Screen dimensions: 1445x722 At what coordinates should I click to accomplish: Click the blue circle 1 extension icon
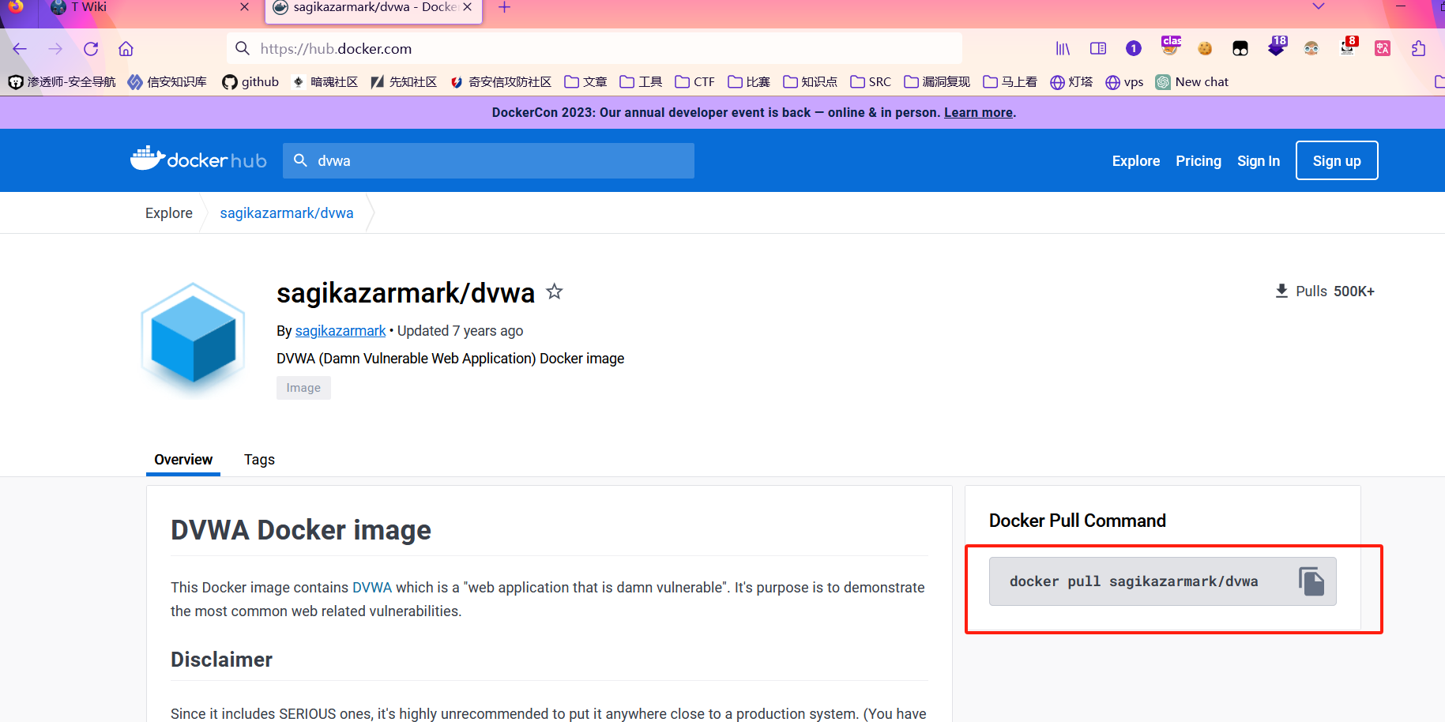pyautogui.click(x=1134, y=49)
